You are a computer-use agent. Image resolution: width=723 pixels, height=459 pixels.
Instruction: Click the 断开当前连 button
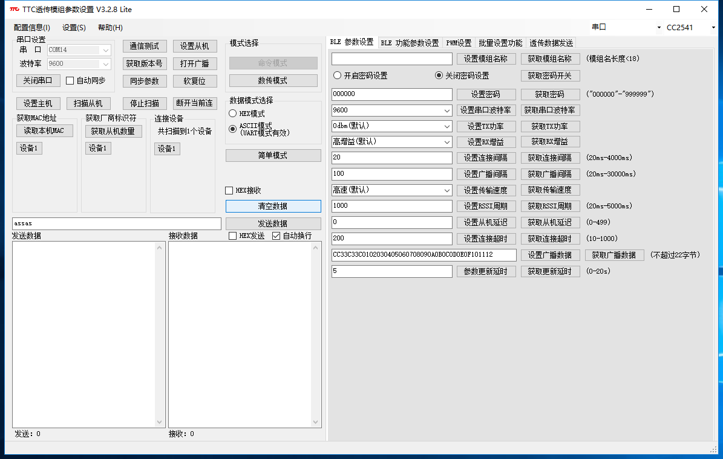[195, 103]
